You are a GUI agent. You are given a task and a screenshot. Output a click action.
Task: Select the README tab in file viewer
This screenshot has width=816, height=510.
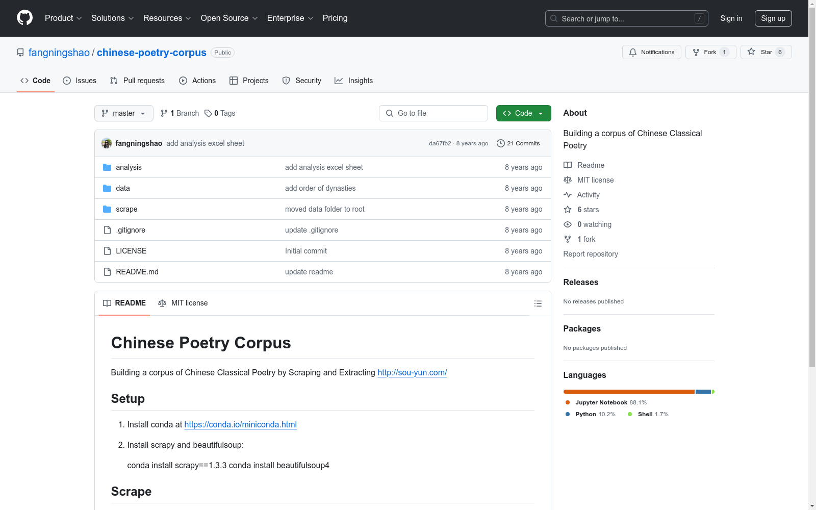pos(124,303)
